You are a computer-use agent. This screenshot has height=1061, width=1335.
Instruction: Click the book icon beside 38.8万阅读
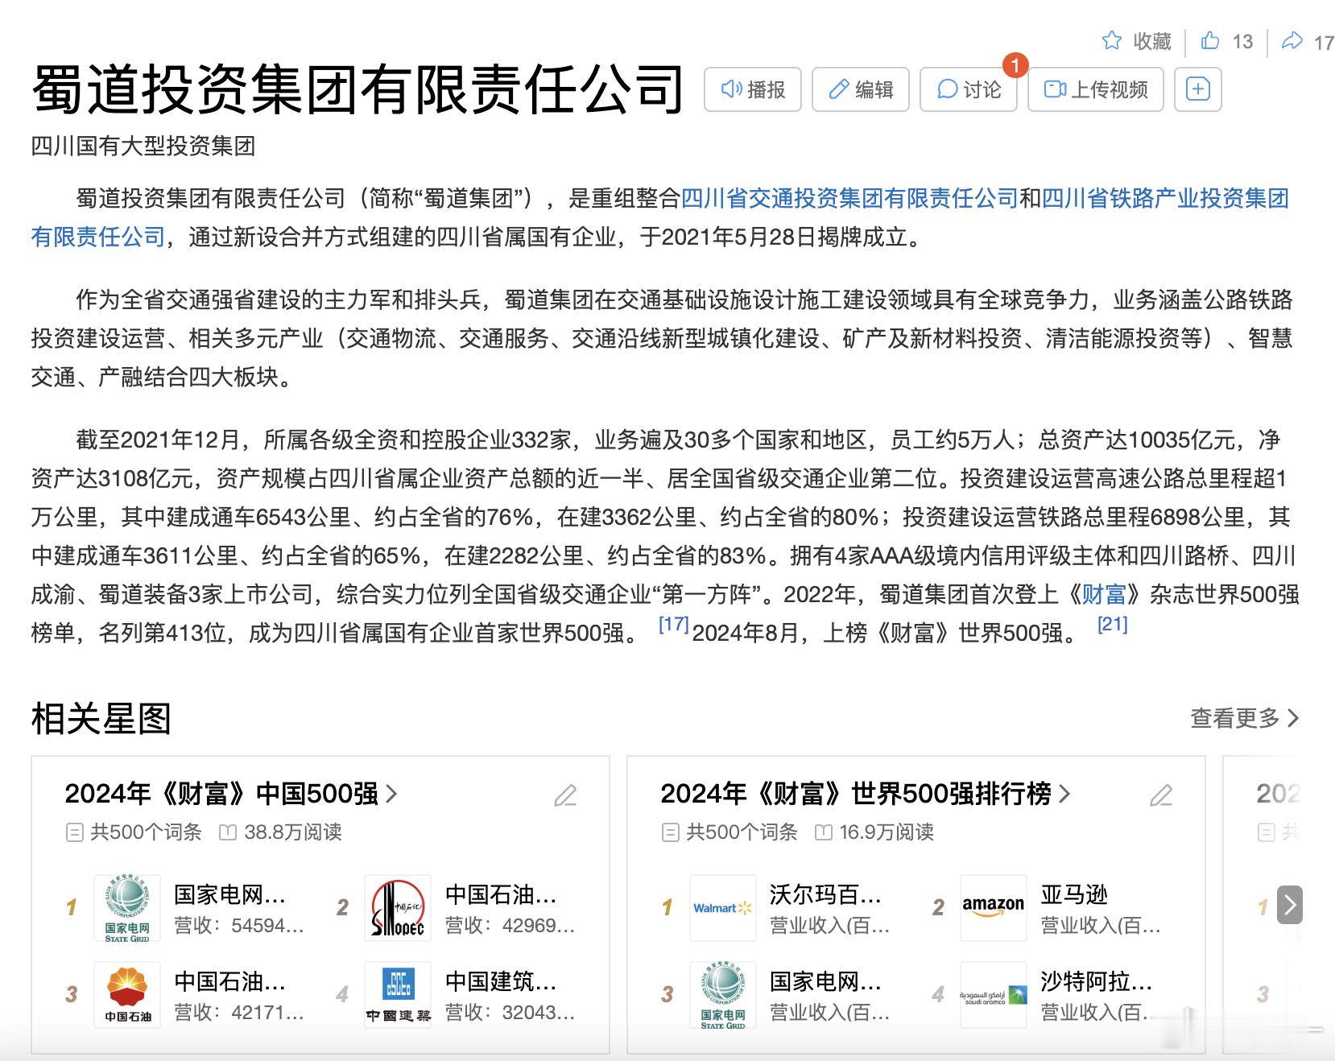pyautogui.click(x=228, y=832)
